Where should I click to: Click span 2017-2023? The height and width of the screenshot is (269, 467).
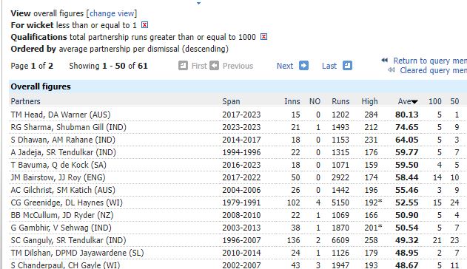(241, 115)
